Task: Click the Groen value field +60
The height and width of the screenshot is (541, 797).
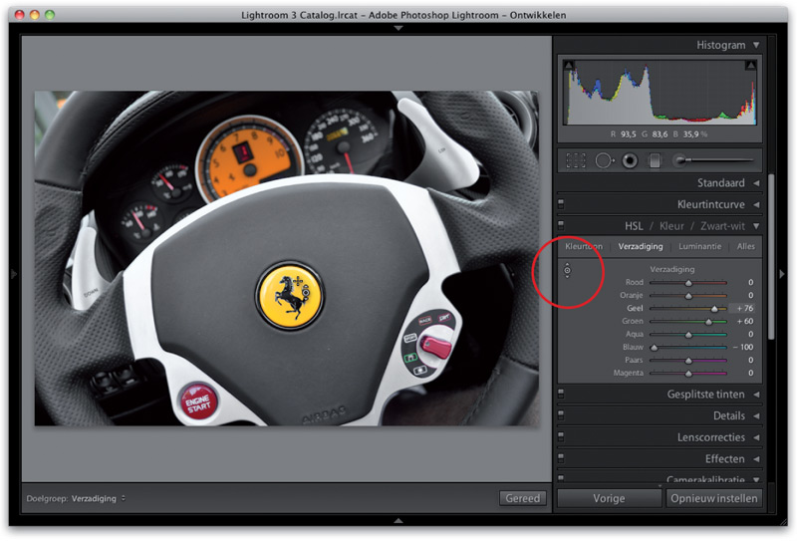Action: [x=744, y=322]
